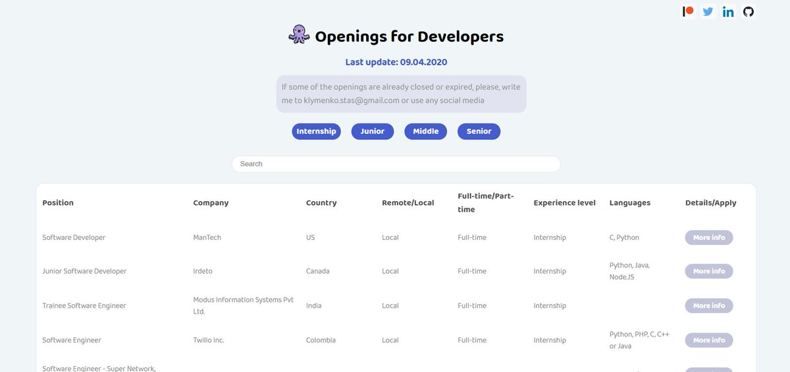Click the 'US' country cell
This screenshot has width=790, height=372.
pos(311,237)
